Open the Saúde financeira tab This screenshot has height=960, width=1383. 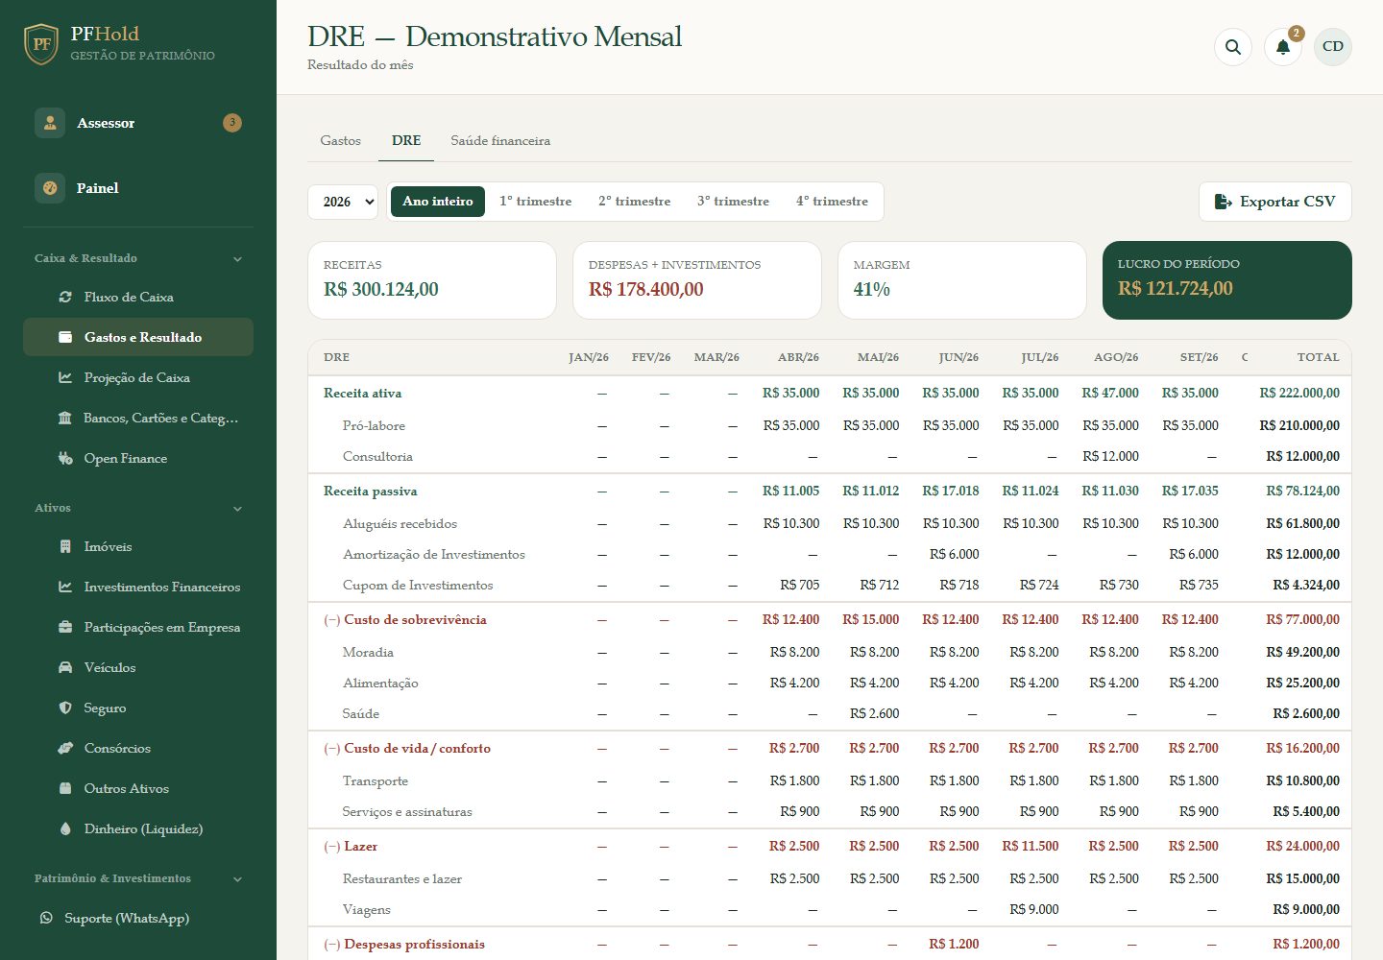[500, 140]
